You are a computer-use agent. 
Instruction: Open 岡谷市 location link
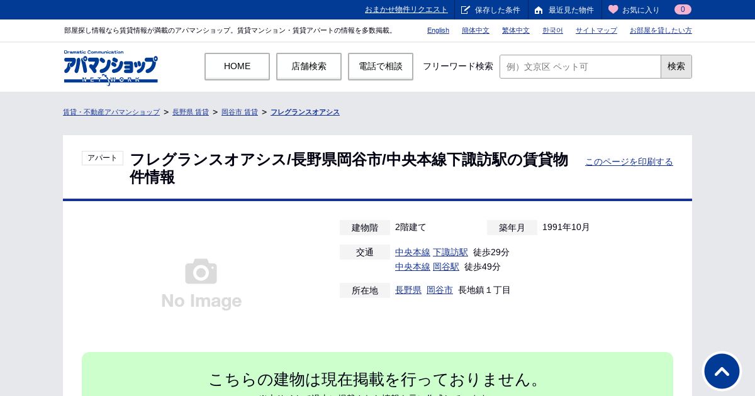click(x=440, y=290)
